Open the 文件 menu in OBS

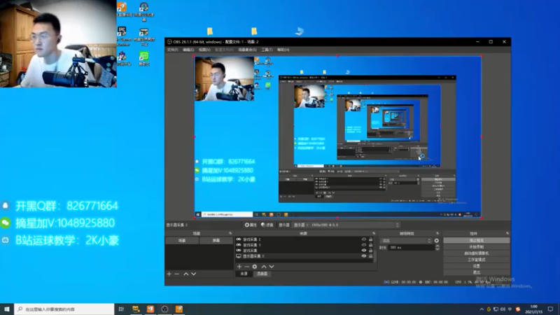click(172, 50)
